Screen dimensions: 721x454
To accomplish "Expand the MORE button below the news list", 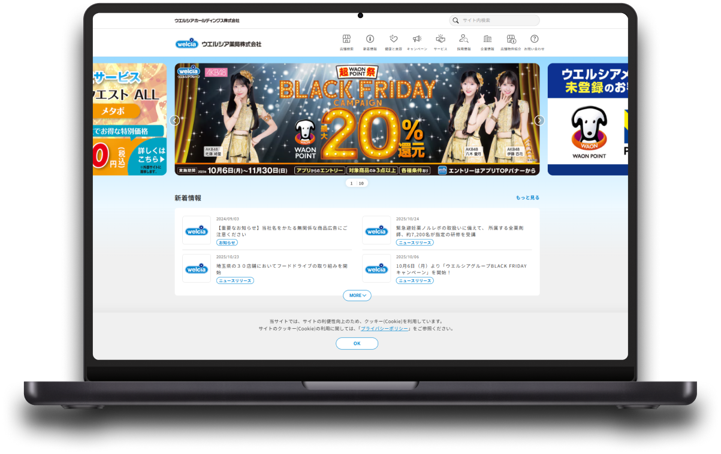I will point(357,295).
